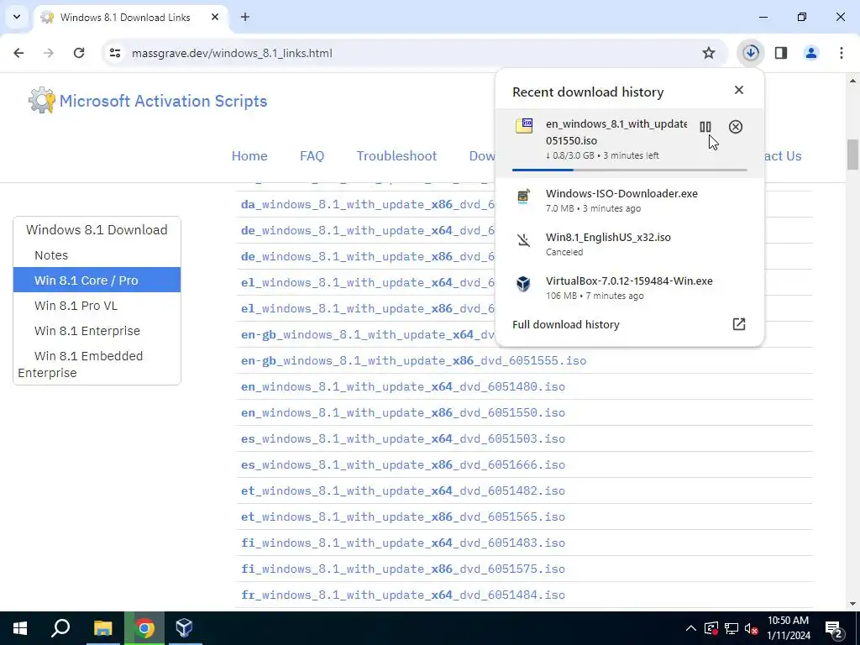Open the tab search dropdown arrow

[x=17, y=17]
